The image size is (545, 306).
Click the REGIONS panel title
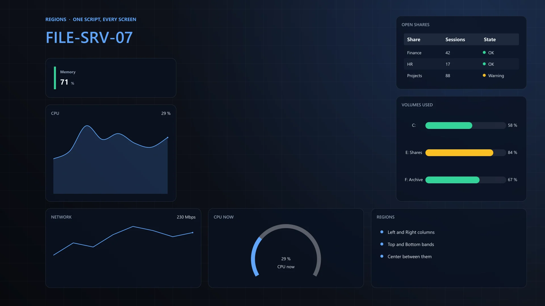pyautogui.click(x=385, y=217)
